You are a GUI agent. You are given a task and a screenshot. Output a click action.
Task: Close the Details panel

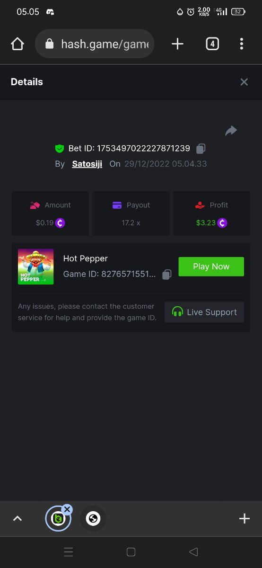[x=244, y=82]
